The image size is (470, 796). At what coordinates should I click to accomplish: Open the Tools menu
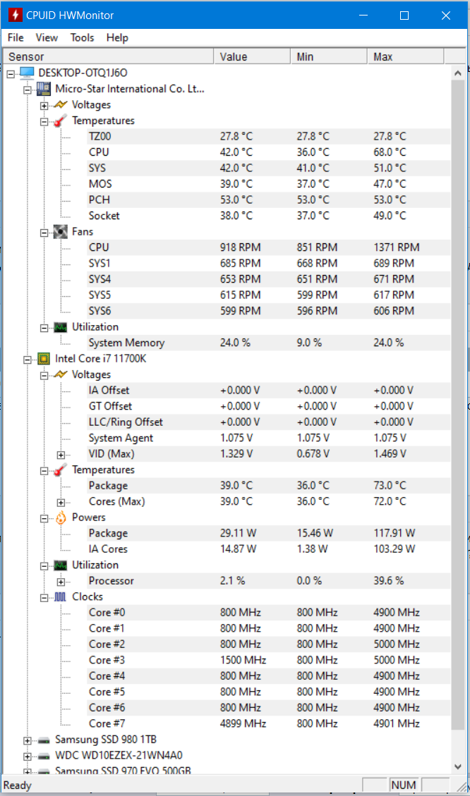click(82, 37)
